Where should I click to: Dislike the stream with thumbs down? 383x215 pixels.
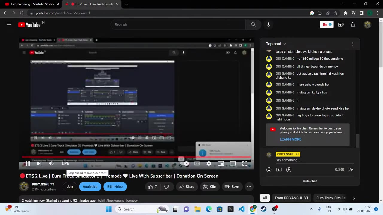[x=167, y=187]
